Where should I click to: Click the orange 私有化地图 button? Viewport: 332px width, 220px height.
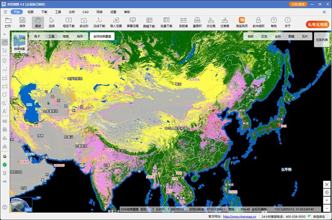tap(318, 24)
